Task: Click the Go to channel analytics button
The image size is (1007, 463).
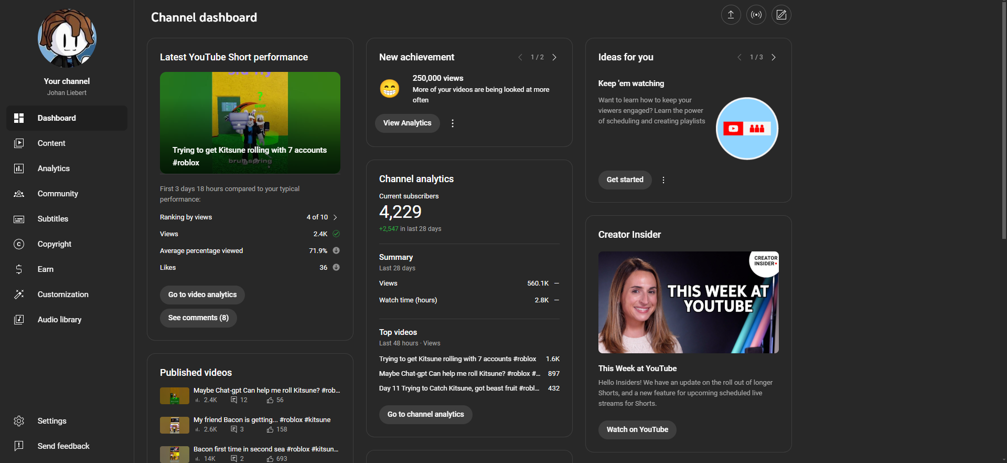Action: tap(425, 415)
